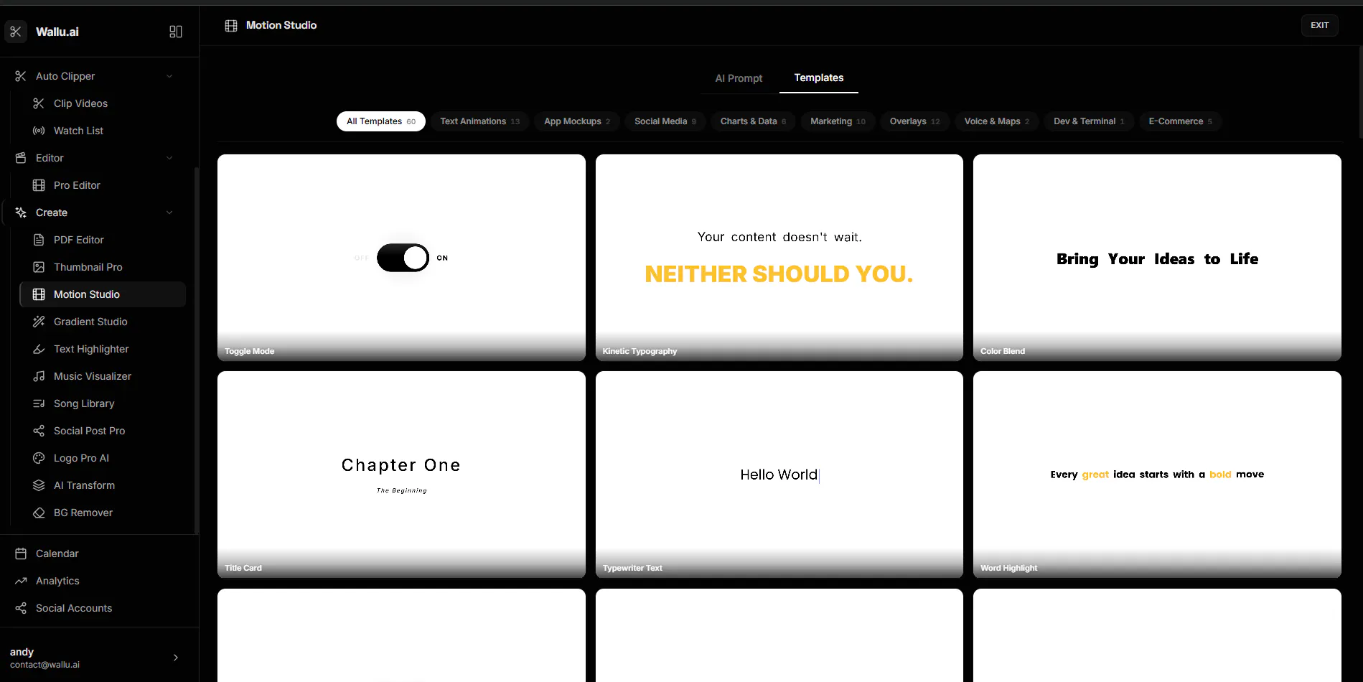Viewport: 1363px width, 682px height.
Task: Open the Analytics page
Action: point(57,581)
